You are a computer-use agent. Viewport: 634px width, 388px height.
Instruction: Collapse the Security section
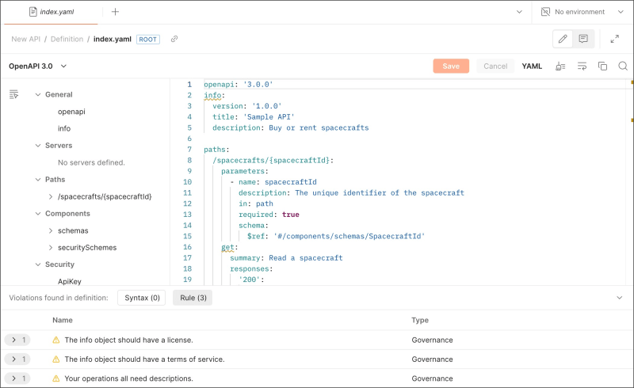[x=38, y=264]
